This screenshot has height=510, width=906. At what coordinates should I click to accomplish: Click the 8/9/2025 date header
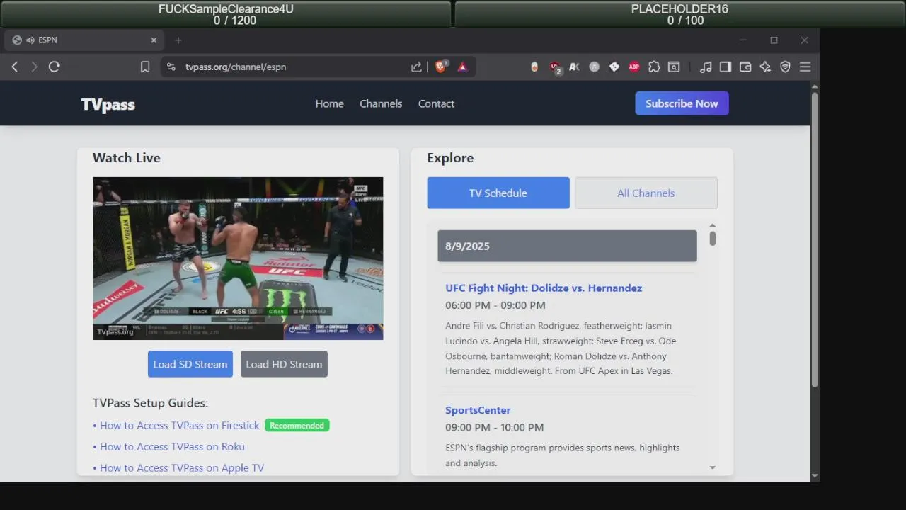click(567, 246)
